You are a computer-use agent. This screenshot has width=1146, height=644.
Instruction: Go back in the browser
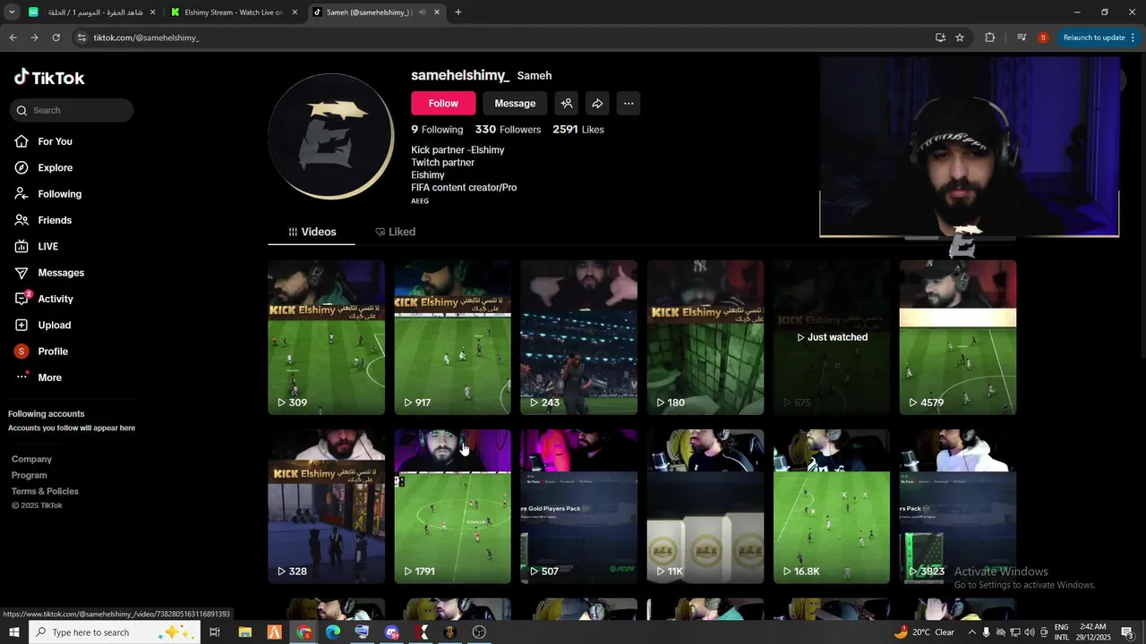pos(13,38)
